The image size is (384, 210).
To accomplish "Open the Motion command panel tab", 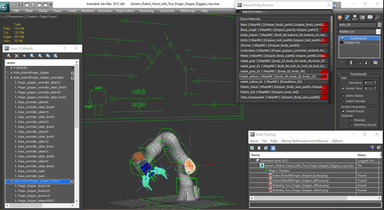I will click(362, 17).
